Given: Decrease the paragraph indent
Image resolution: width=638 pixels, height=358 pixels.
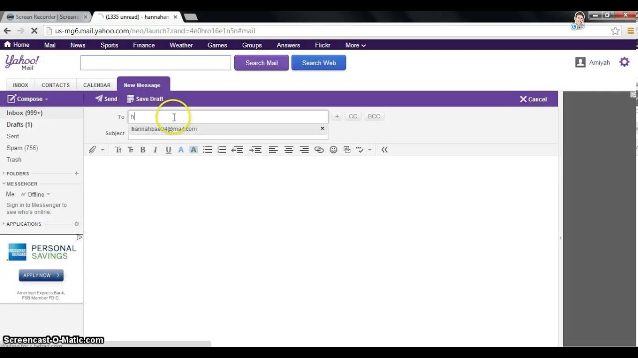Looking at the screenshot, I should coord(237,150).
